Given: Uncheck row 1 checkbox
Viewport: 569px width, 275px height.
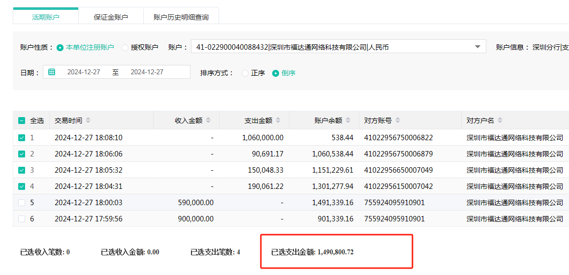Looking at the screenshot, I should point(22,138).
